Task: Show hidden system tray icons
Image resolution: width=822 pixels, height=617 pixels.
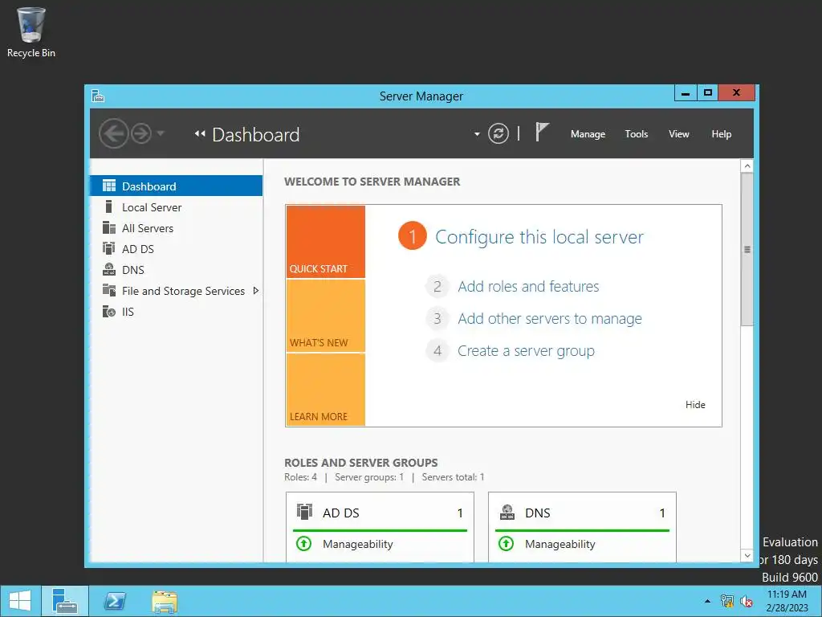Action: click(707, 601)
